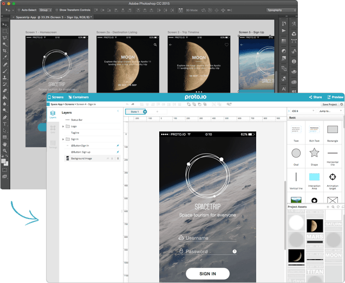
Task: Enable the Auto-Select checkbox in Photoshop
Action: click(19, 10)
